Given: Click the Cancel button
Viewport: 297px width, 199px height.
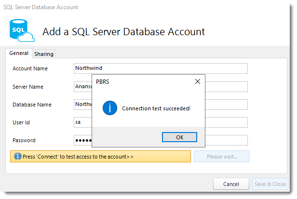Looking at the screenshot, I should pyautogui.click(x=231, y=184).
